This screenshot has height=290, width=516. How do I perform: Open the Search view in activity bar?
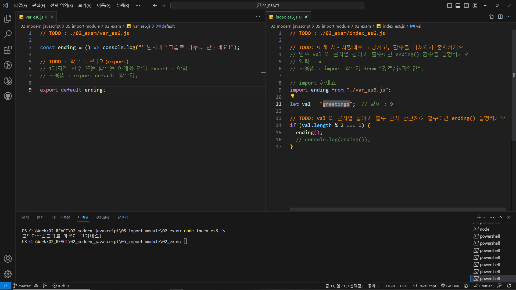[x=8, y=34]
